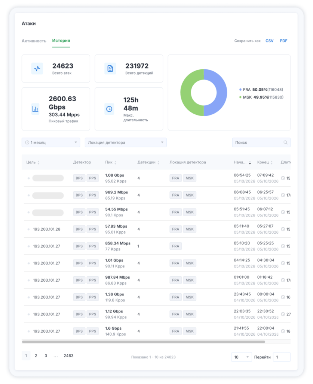Click the duration clock icon in the 06:54:25 row
The height and width of the screenshot is (384, 313).
click(x=283, y=178)
